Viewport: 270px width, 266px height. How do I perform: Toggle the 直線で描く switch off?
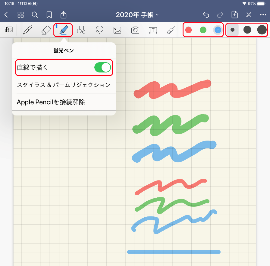coord(102,67)
